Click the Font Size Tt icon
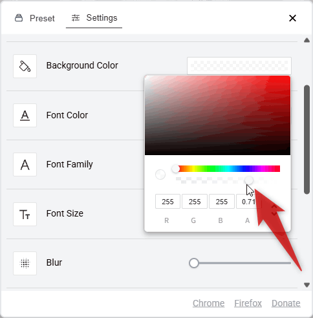 click(x=25, y=214)
